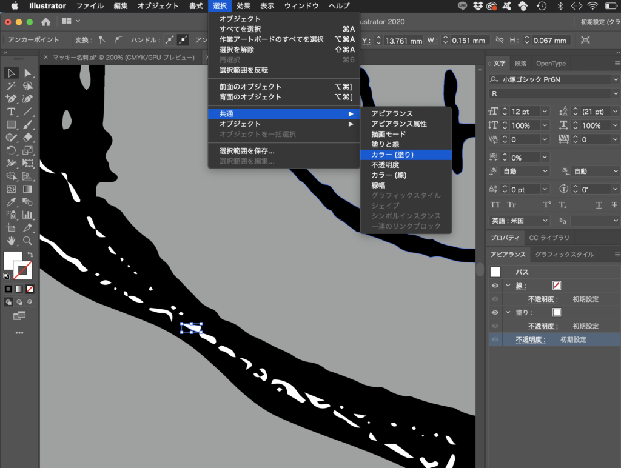Click the swap fill and stroke arrows

(x=30, y=255)
